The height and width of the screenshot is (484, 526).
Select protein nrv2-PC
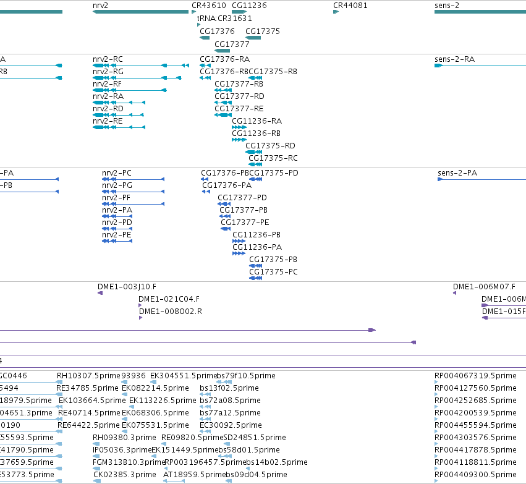tap(117, 174)
